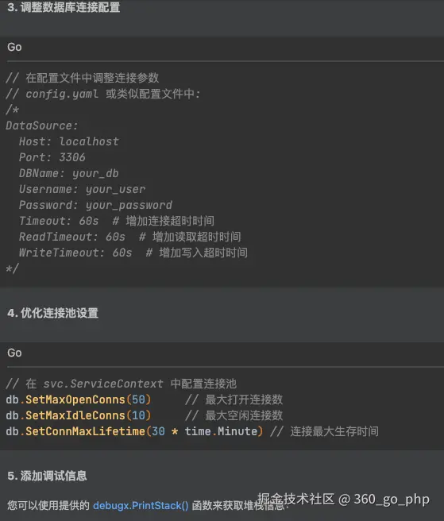Click the 'Username: your_user' line
Screen dimensions: 444x521
click(82, 189)
